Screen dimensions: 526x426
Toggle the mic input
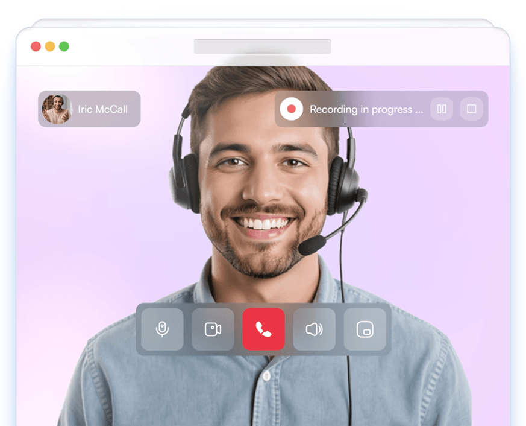tap(161, 330)
